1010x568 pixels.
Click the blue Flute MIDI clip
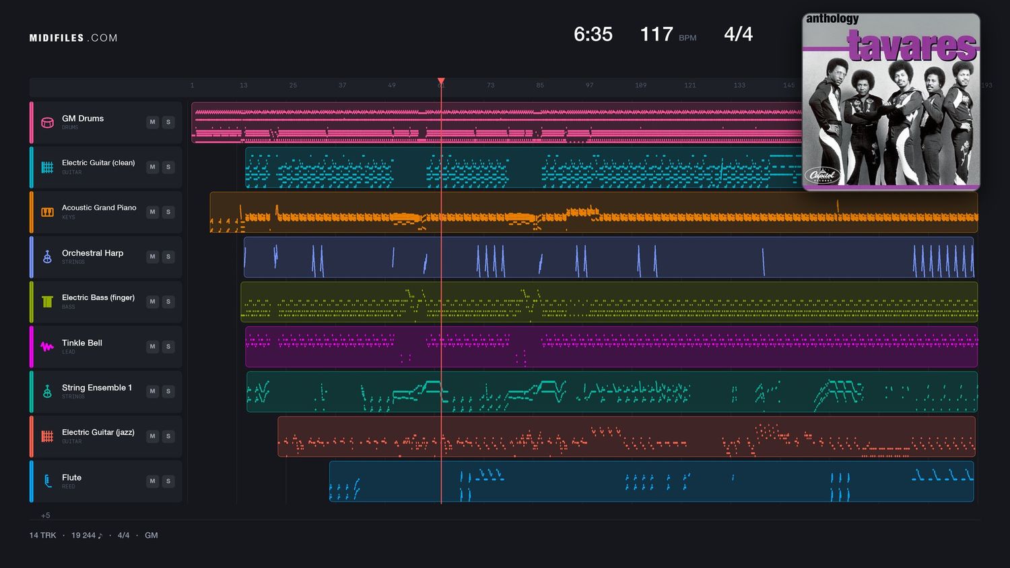click(651, 481)
